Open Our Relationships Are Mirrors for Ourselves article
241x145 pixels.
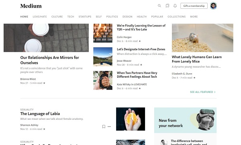coord(50,60)
